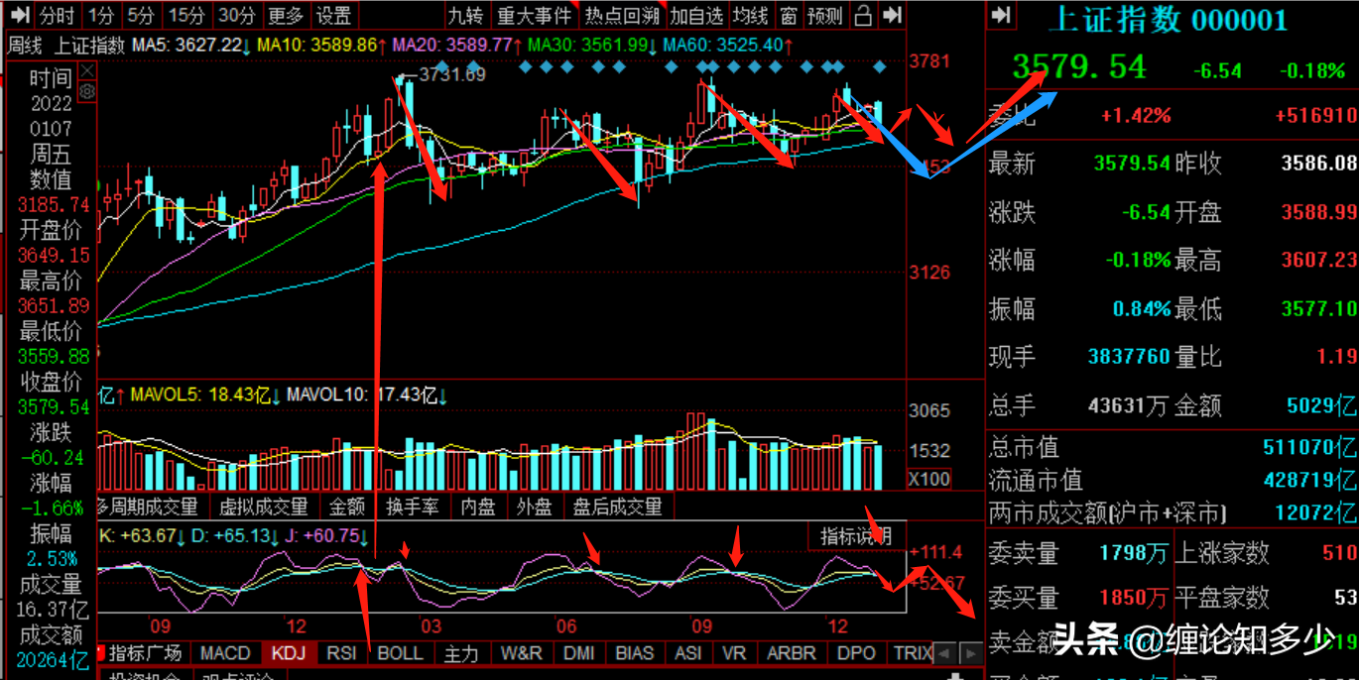Switch to 分时 intraday chart
This screenshot has height=680, width=1359.
[58, 15]
